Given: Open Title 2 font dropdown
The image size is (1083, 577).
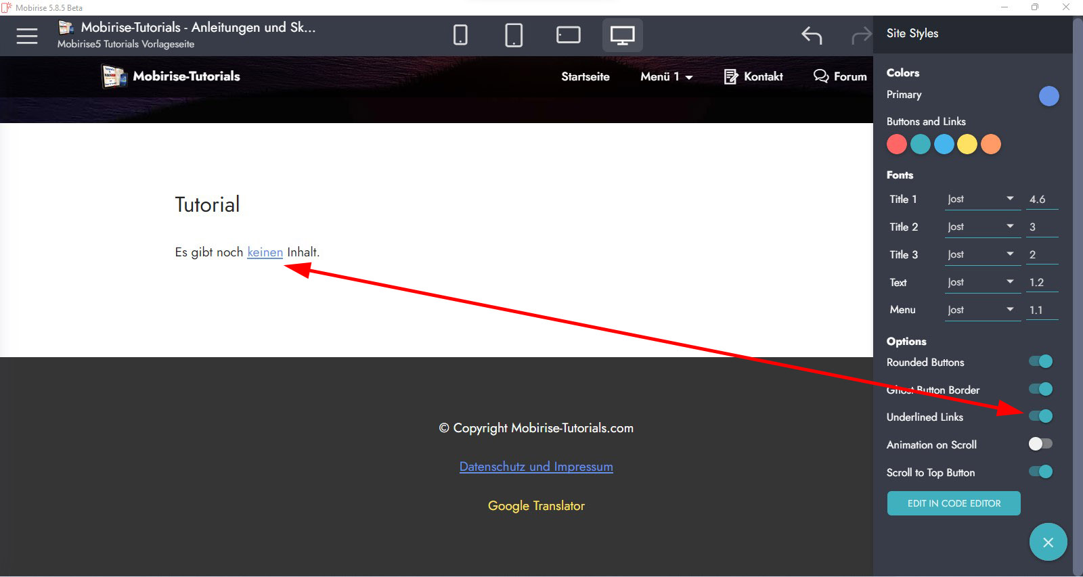Looking at the screenshot, I should (x=983, y=227).
